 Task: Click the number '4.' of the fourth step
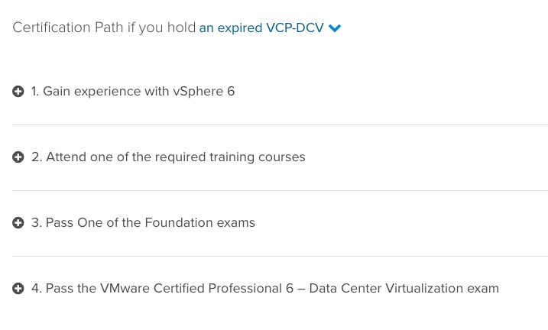(37, 289)
